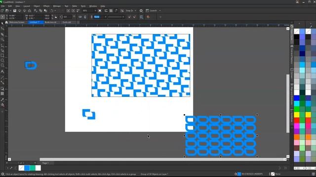Select the Freehand tool in toolbox

[2, 46]
